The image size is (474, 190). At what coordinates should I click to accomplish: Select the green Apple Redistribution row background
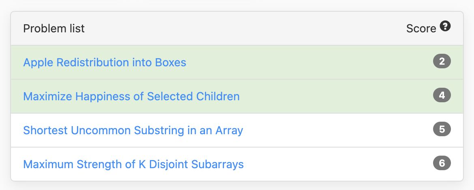tap(237, 62)
